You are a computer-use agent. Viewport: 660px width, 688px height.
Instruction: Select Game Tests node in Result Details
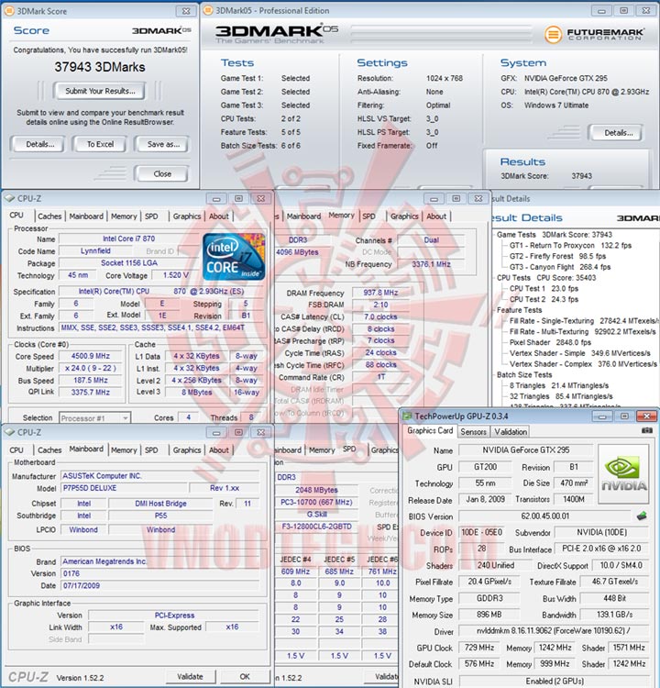tap(555, 235)
